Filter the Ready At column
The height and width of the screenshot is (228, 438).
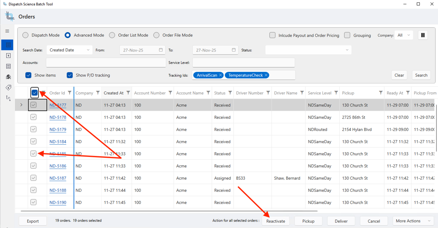click(408, 93)
